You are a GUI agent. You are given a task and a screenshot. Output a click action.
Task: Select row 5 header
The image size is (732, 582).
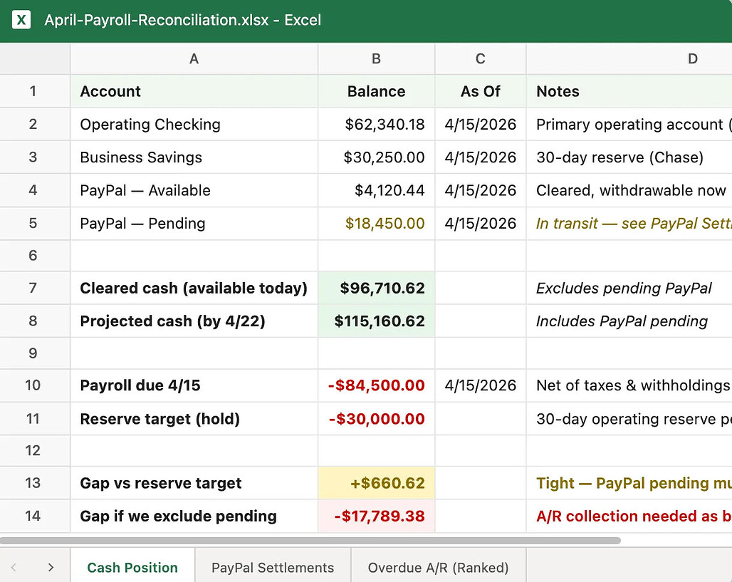coord(35,223)
